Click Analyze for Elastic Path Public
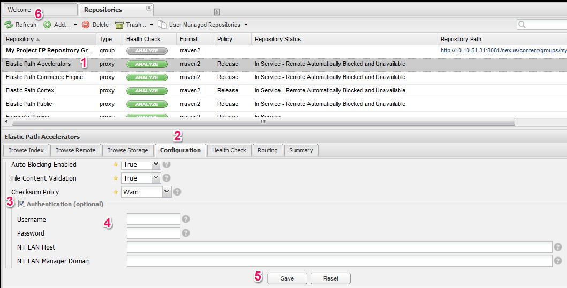567x288 pixels. [147, 104]
